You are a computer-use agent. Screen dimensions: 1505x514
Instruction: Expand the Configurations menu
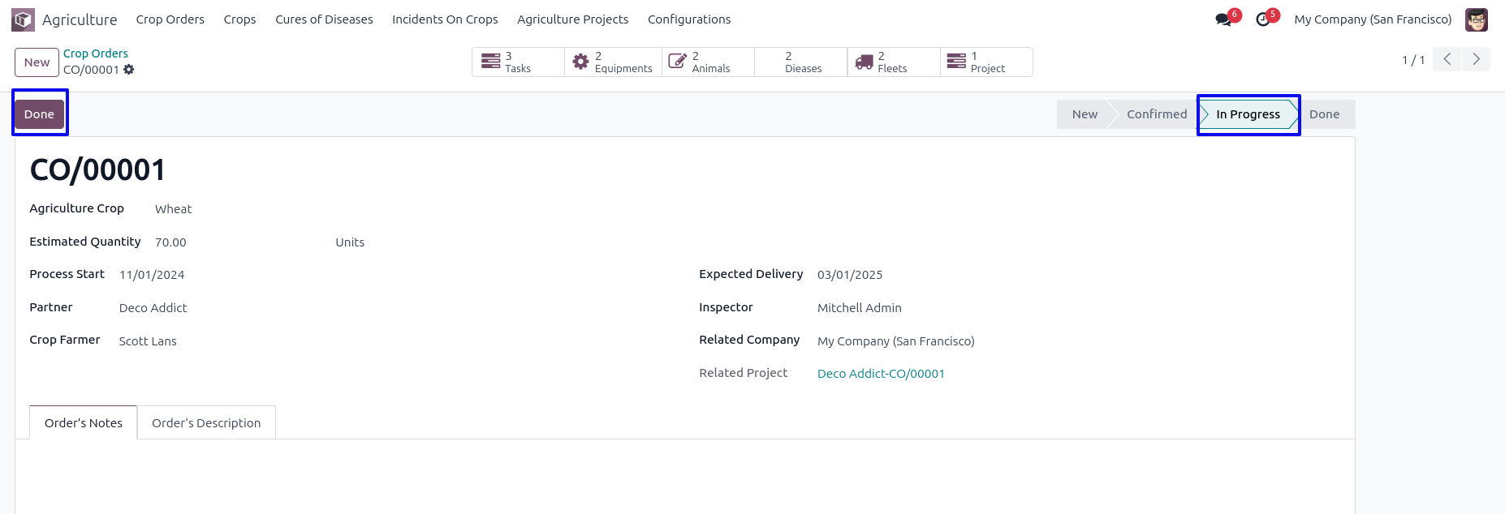point(688,19)
